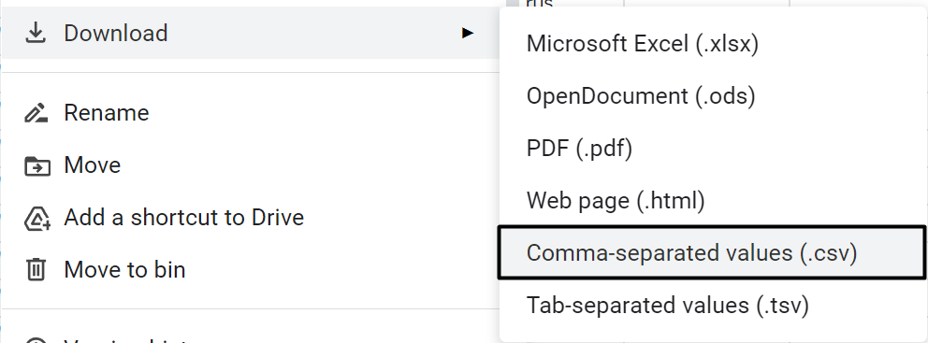Click the partially visible clock icon at menu bottom
The width and height of the screenshot is (928, 343).
(36, 339)
